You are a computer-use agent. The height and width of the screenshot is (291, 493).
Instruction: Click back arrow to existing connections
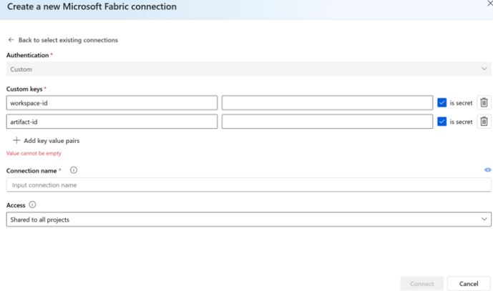(x=11, y=39)
